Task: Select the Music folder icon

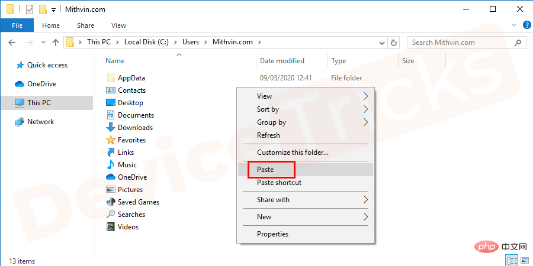Action: point(111,165)
